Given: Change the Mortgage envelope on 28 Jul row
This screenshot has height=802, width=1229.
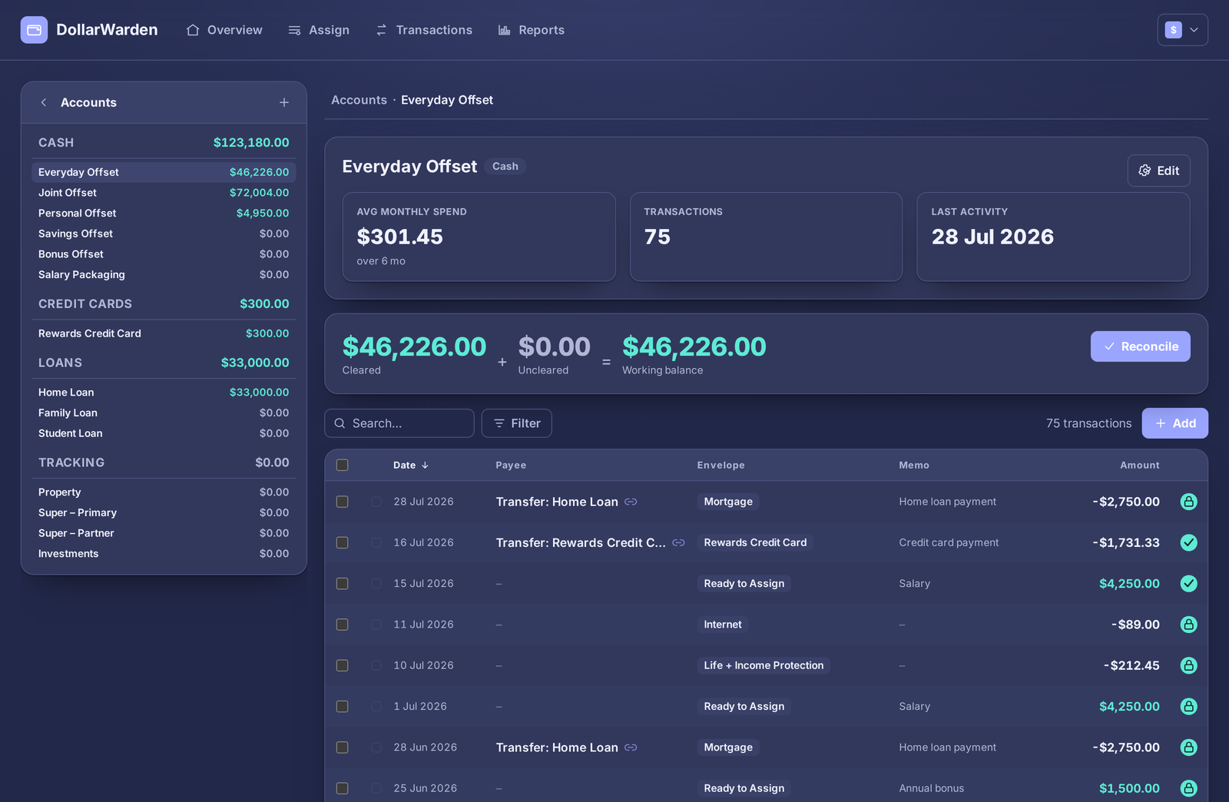Looking at the screenshot, I should (x=728, y=502).
